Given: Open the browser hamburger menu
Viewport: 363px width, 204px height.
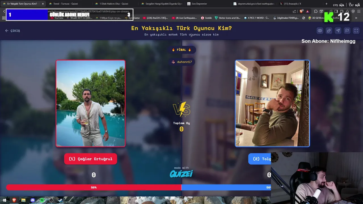Looking at the screenshot, I should pos(359,11).
